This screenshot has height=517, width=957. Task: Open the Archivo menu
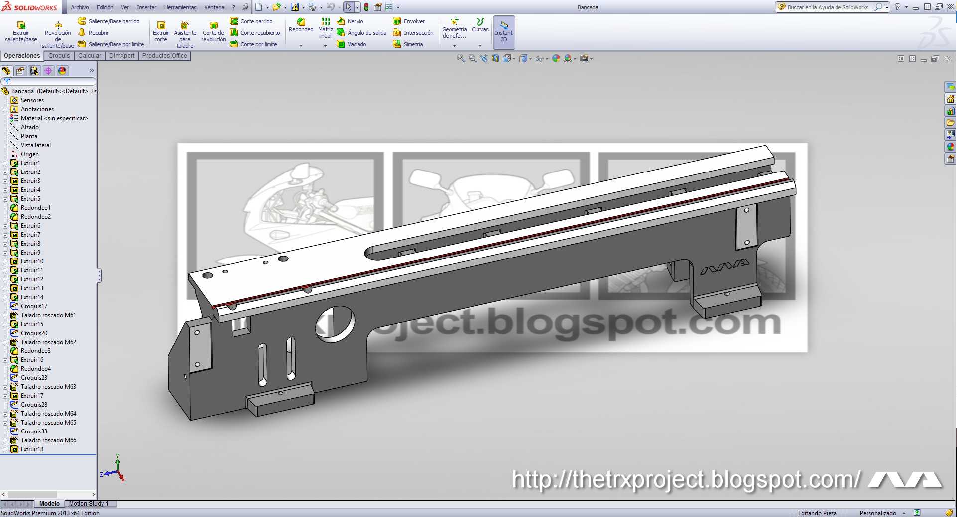tap(80, 7)
